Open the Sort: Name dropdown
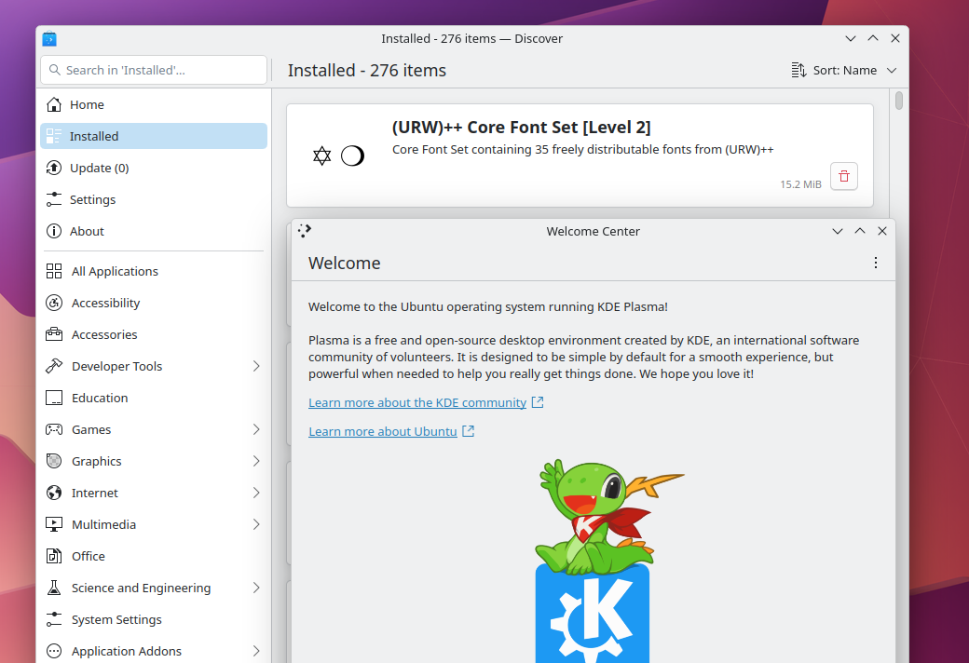 click(x=844, y=71)
